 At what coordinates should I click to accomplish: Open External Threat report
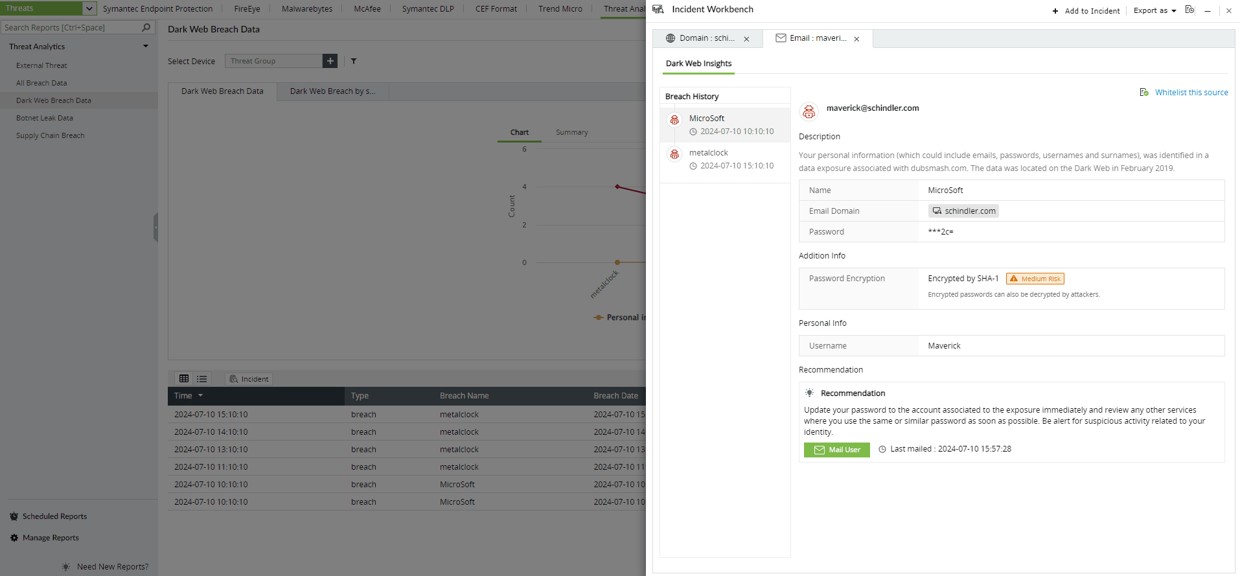(41, 65)
